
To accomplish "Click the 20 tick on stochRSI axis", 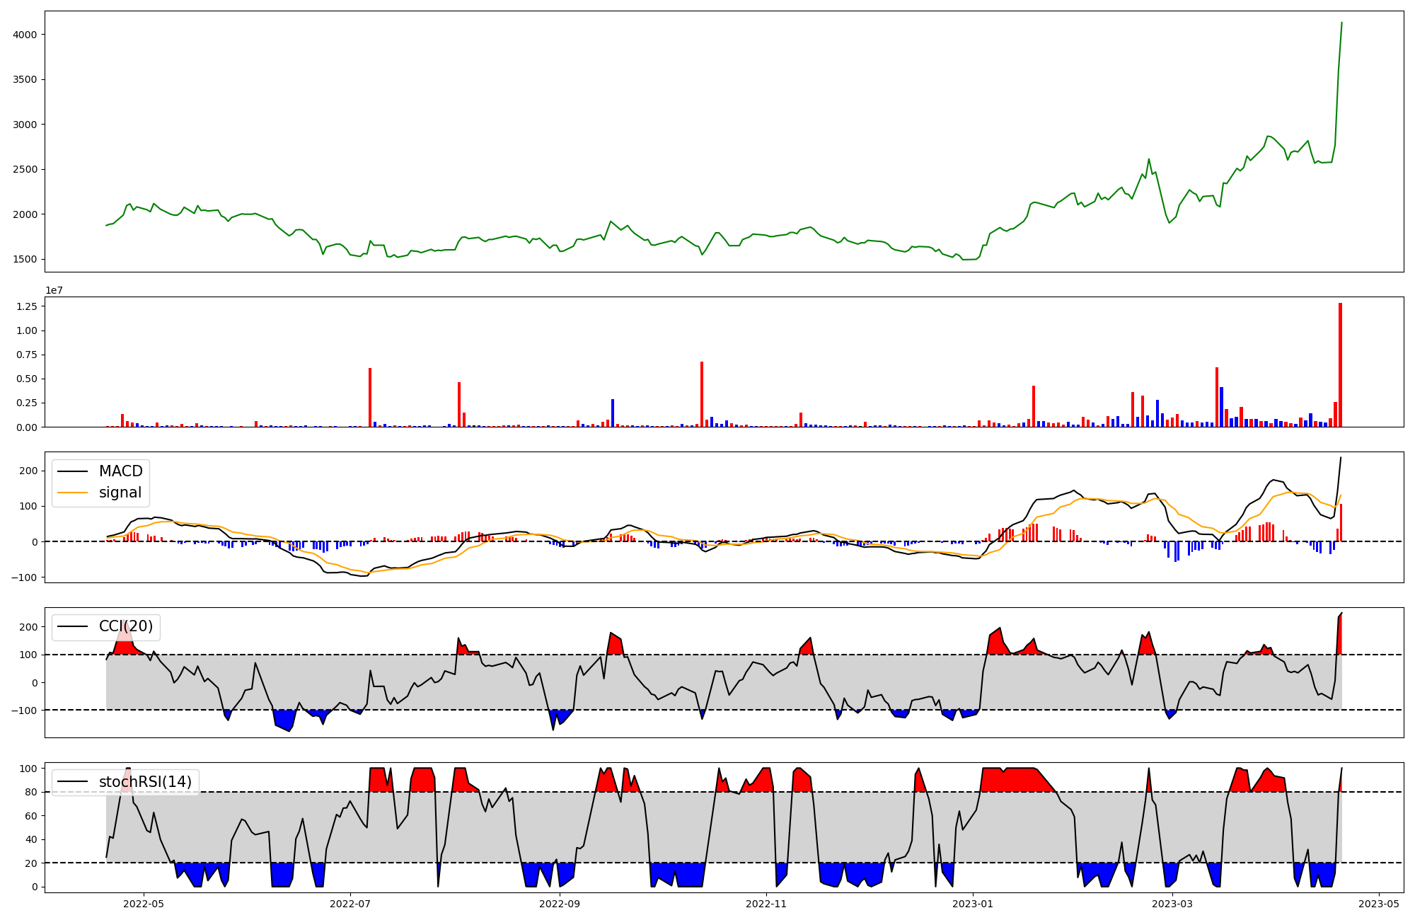I will coord(32,863).
